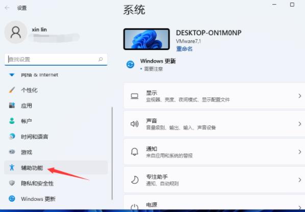Click the 重命名 rename link

[184, 49]
